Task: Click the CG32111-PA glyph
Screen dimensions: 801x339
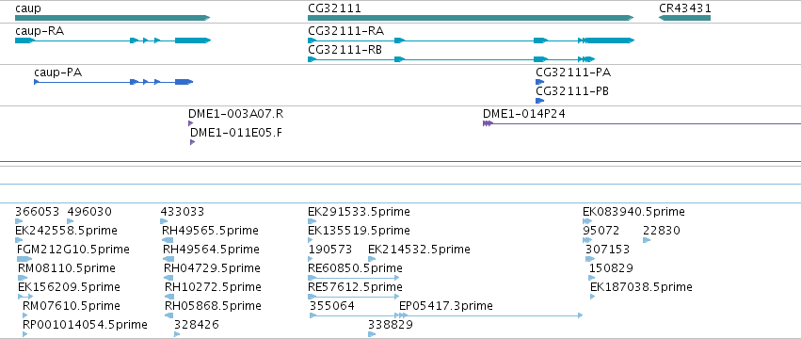Action: (x=540, y=82)
